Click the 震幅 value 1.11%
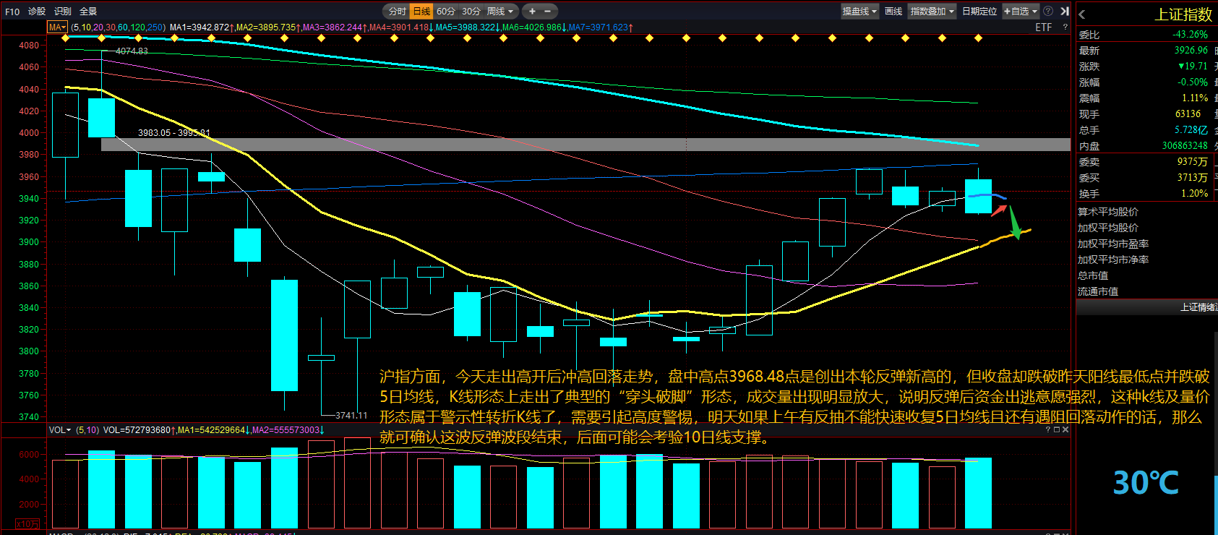 click(1195, 98)
